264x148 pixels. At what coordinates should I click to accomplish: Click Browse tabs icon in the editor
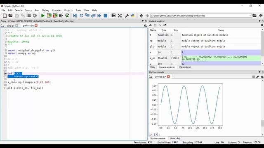[x=2, y=25]
